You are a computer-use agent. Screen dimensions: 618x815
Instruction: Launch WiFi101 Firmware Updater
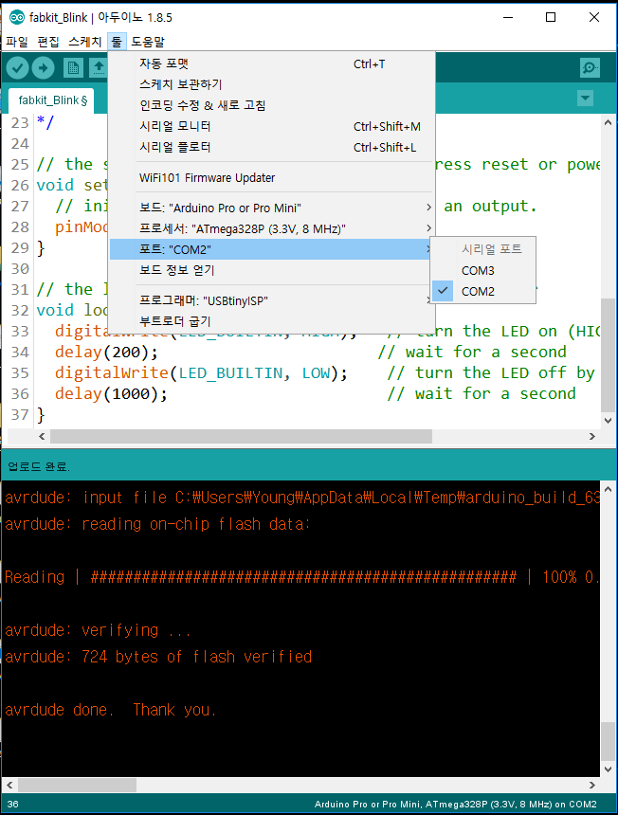(272, 178)
